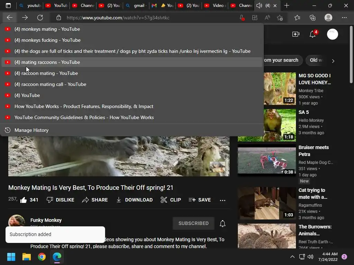Select 'raccoon mating' history entry
This screenshot has width=354, height=265.
coord(132,73)
